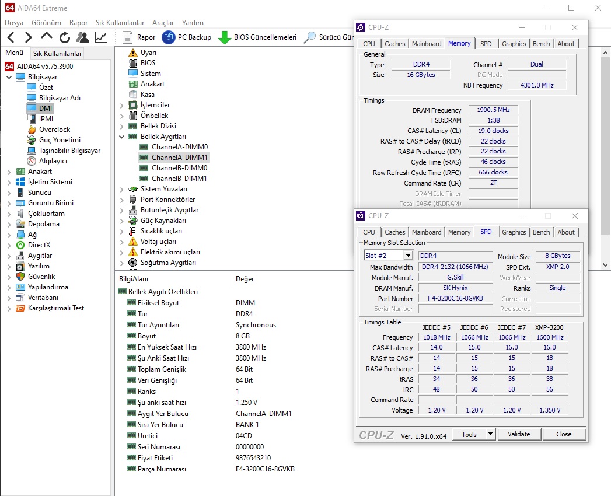Screen dimensions: 611x496
Task: Click Sürücü Güncellemeleri magnifier button
Action: [329, 37]
